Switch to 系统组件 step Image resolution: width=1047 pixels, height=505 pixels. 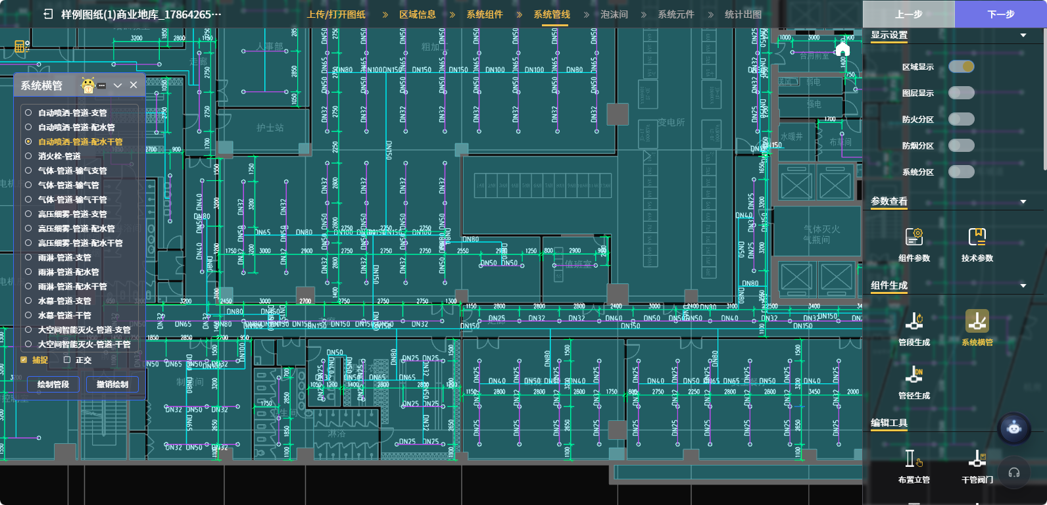pyautogui.click(x=485, y=14)
